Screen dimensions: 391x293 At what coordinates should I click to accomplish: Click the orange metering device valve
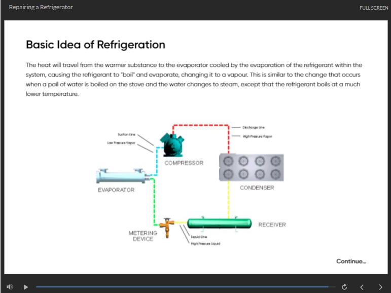click(x=167, y=227)
